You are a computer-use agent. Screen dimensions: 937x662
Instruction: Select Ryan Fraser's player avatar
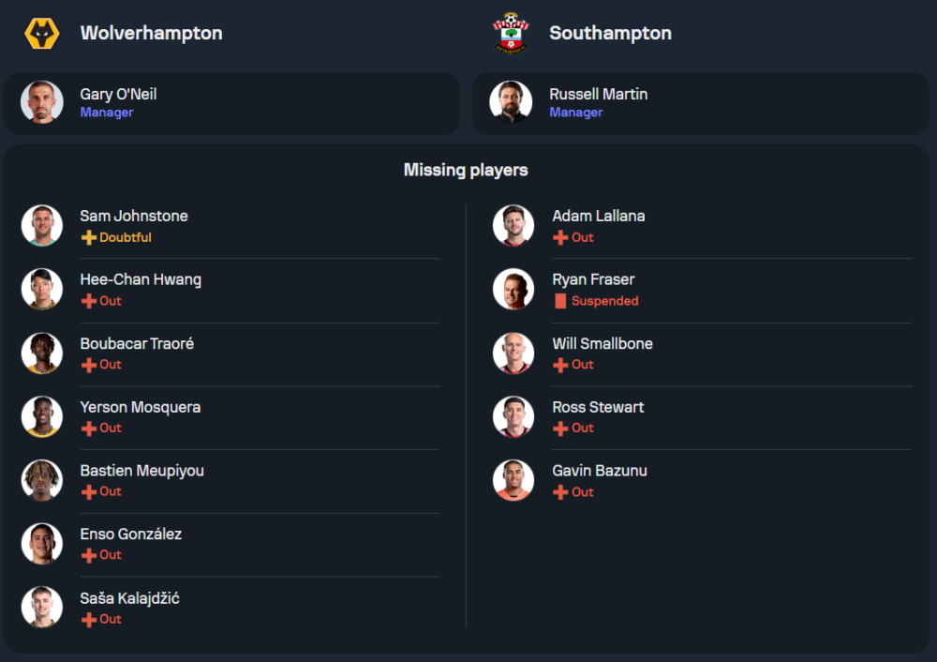coord(513,289)
